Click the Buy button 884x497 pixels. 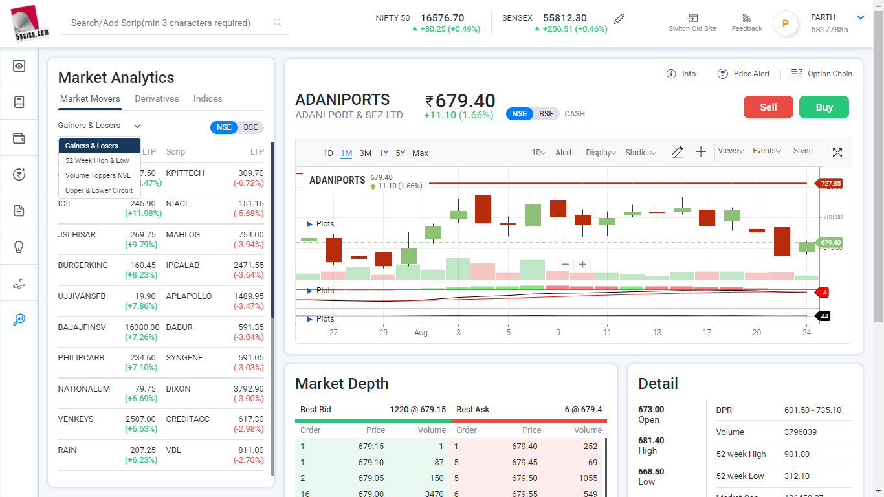tap(824, 107)
